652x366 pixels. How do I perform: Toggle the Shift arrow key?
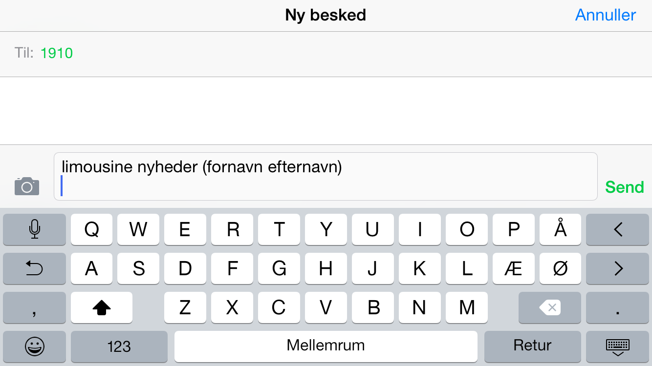(x=102, y=307)
